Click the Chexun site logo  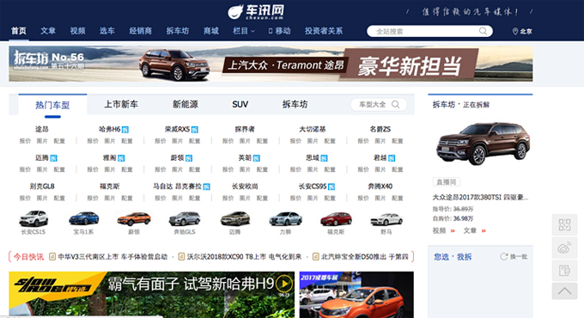pyautogui.click(x=256, y=12)
